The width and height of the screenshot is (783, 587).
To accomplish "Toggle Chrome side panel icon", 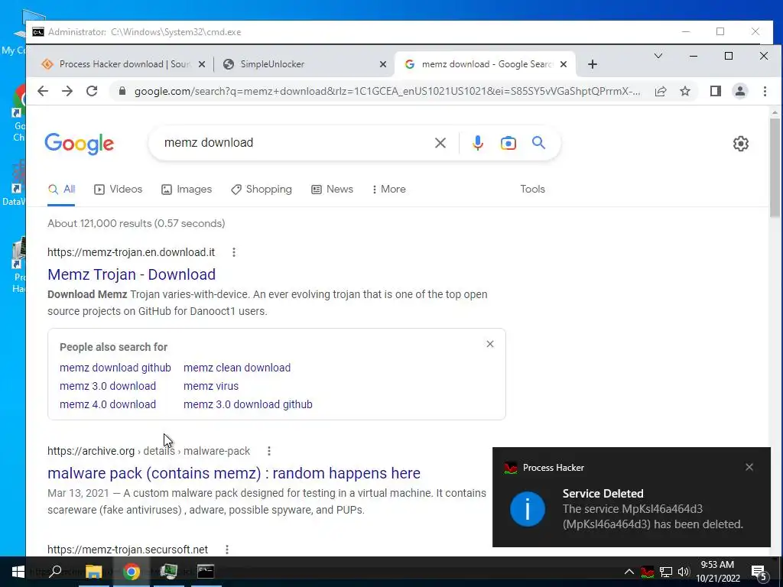I will coord(716,92).
